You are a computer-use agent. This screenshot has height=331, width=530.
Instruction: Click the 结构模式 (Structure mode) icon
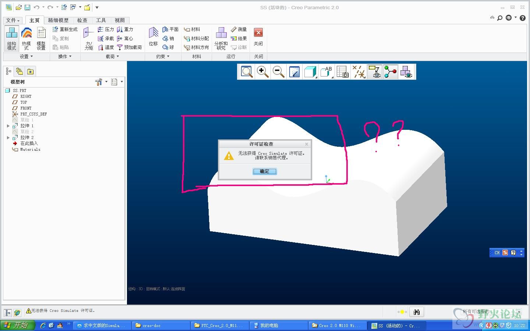click(x=12, y=38)
